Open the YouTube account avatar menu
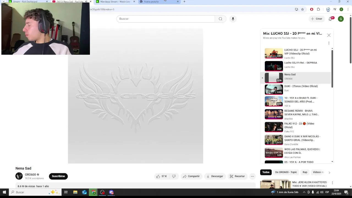The height and width of the screenshot is (198, 352). point(341,19)
